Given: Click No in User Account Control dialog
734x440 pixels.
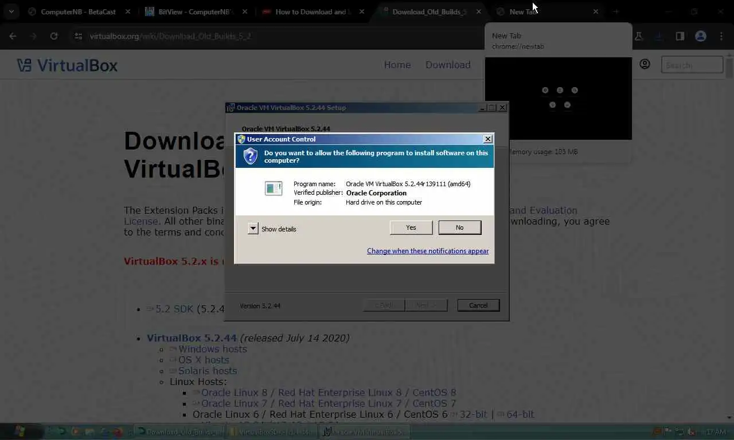Looking at the screenshot, I should [x=459, y=227].
